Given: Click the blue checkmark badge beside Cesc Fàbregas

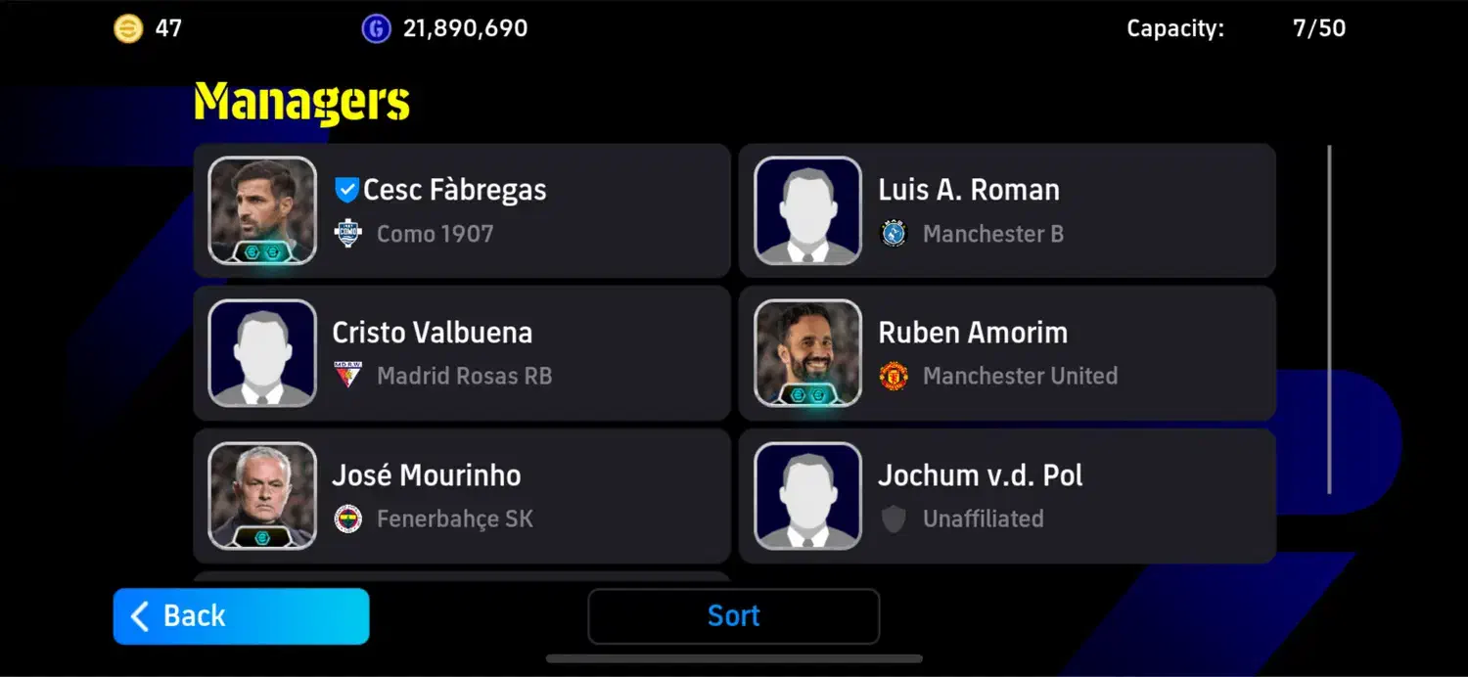Looking at the screenshot, I should [346, 190].
